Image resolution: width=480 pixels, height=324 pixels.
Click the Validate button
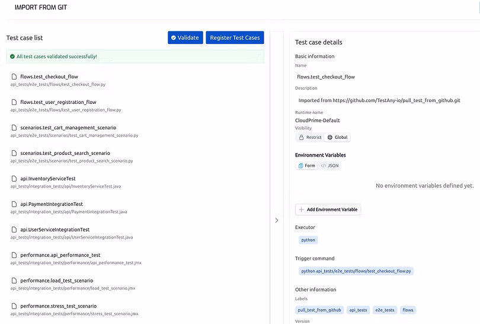[x=185, y=38]
